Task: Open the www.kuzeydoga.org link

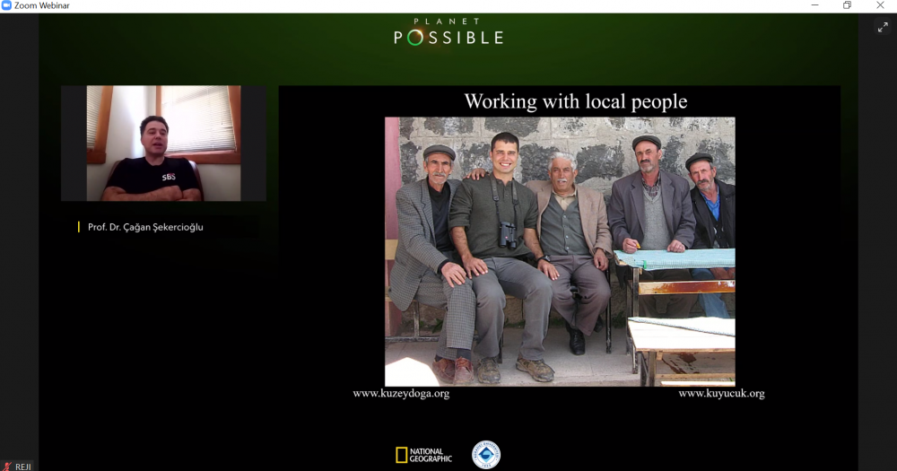Action: tap(401, 394)
